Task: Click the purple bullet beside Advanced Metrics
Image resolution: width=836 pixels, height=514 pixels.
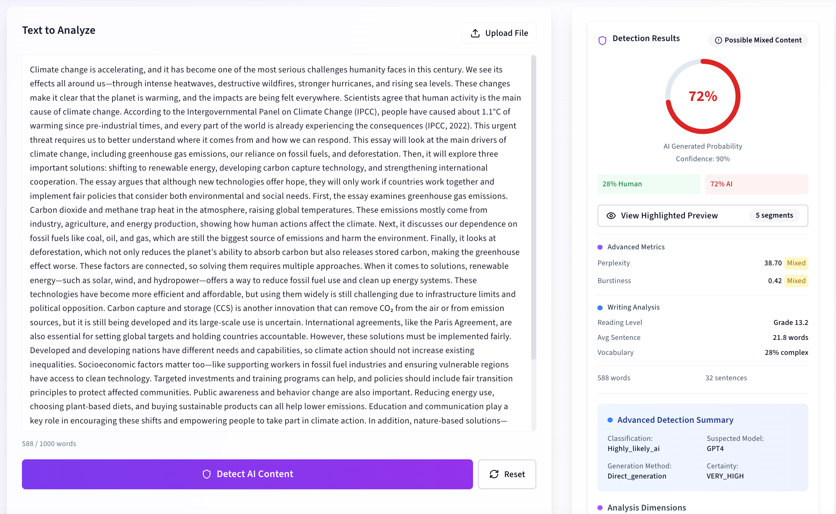Action: pos(600,247)
